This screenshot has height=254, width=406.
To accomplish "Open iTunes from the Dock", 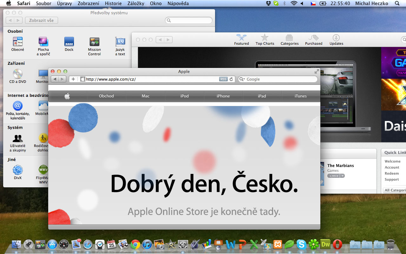I will [147, 244].
